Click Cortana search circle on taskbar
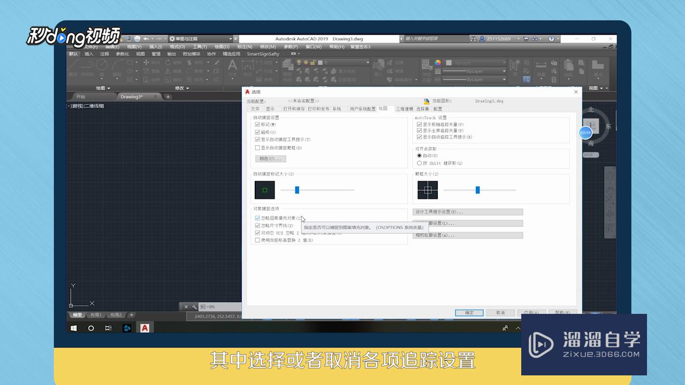The image size is (685, 385). (91, 328)
